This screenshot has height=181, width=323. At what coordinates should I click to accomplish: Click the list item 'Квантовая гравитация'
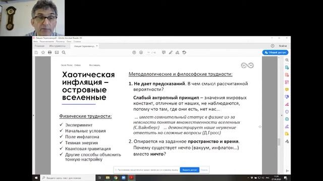pos(88,149)
